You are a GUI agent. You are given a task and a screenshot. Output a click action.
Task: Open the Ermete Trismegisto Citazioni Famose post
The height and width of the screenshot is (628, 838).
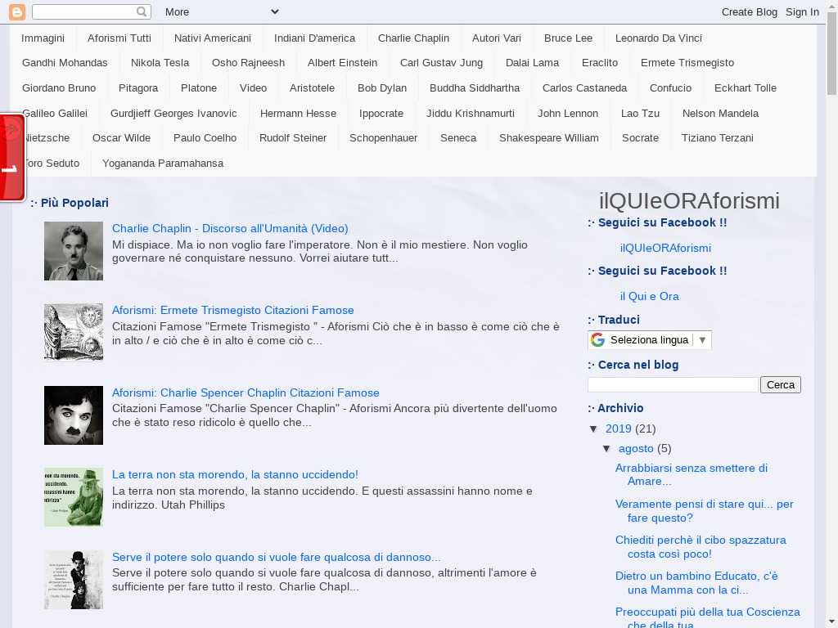(x=233, y=310)
